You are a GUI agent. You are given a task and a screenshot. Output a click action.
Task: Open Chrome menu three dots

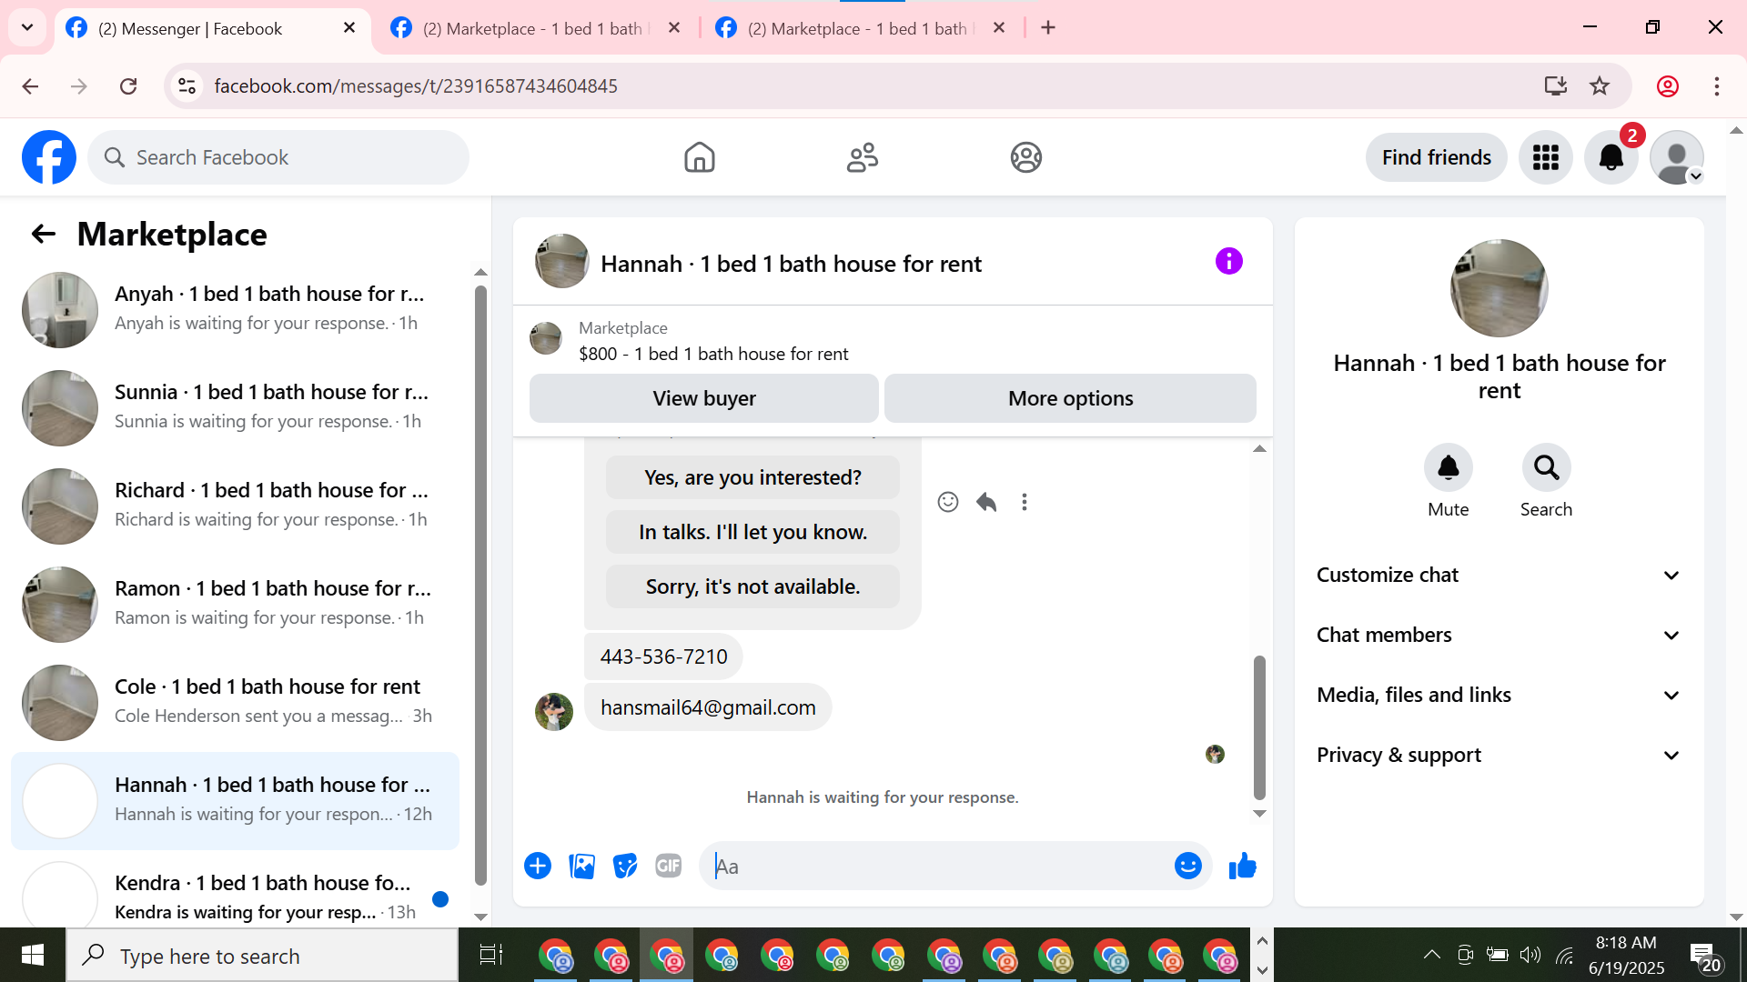1716,85
